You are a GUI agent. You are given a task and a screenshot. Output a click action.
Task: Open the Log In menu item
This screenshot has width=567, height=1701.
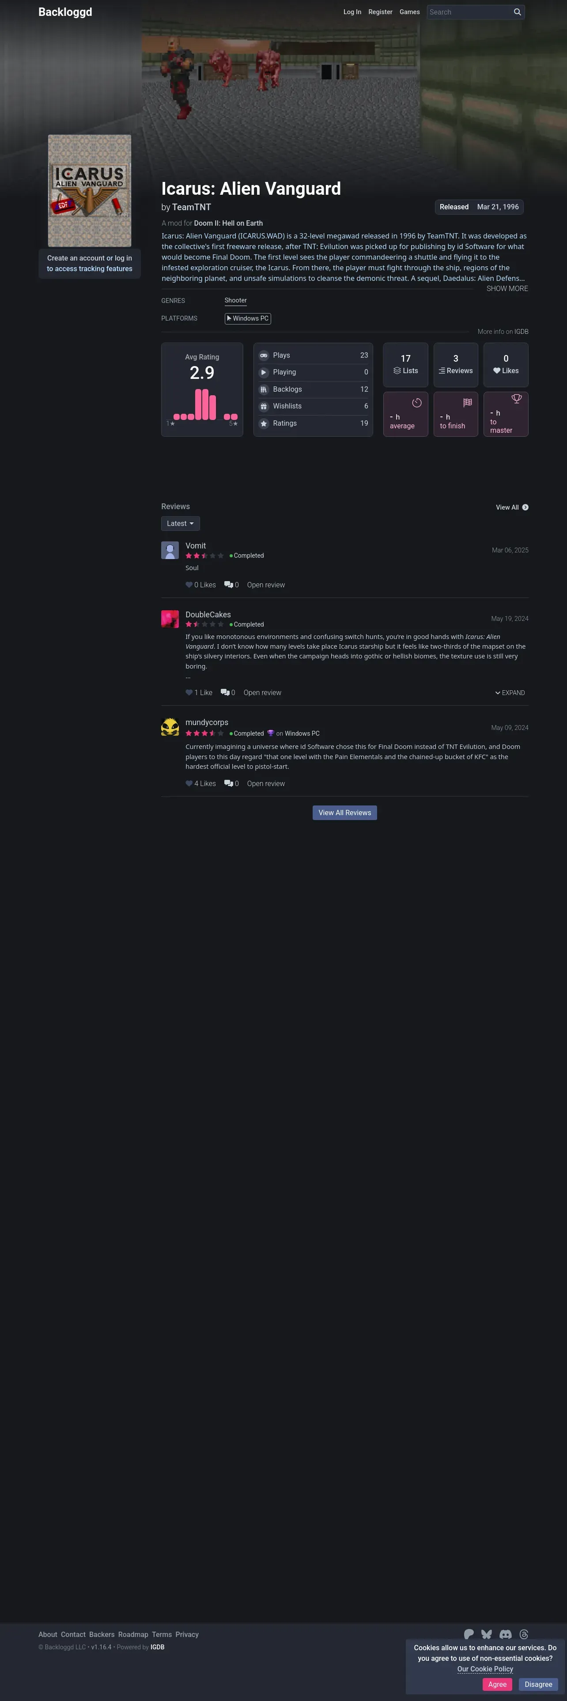[352, 12]
